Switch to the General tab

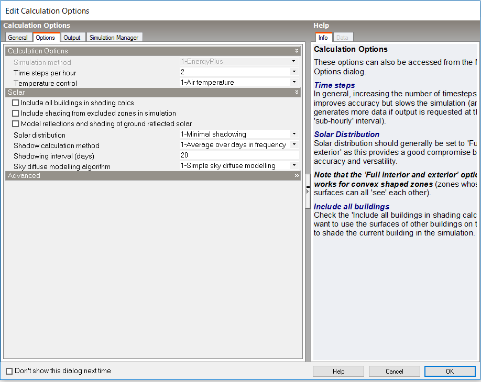pyautogui.click(x=18, y=37)
